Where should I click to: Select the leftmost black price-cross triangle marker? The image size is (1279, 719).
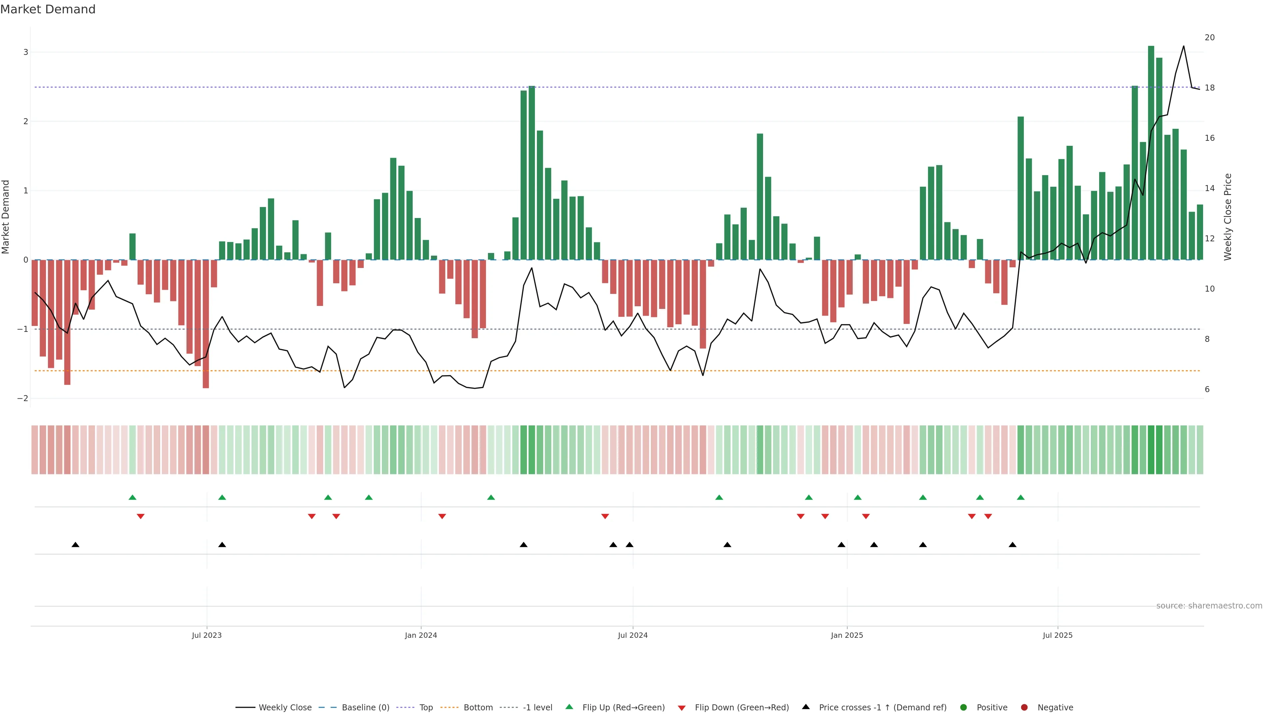click(76, 544)
